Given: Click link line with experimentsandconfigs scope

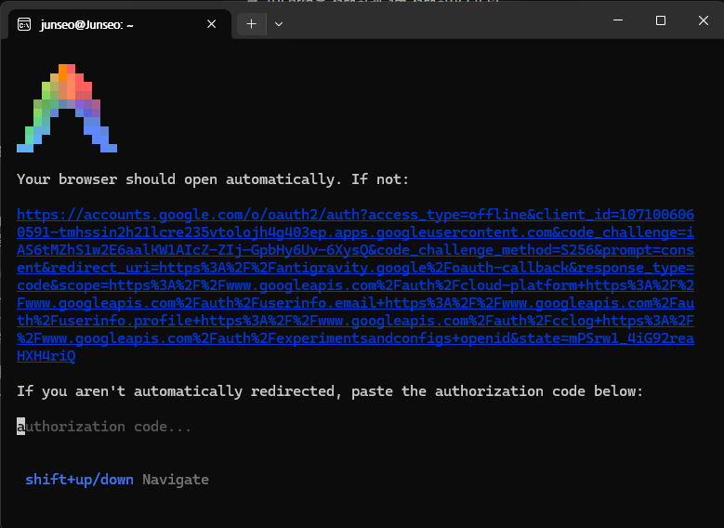Looking at the screenshot, I should [x=356, y=338].
